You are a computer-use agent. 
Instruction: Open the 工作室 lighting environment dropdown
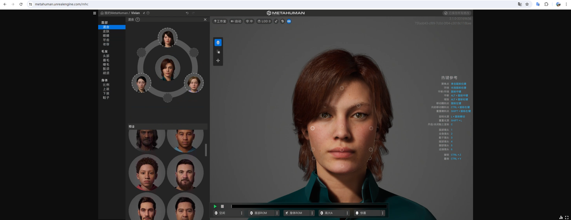click(220, 21)
